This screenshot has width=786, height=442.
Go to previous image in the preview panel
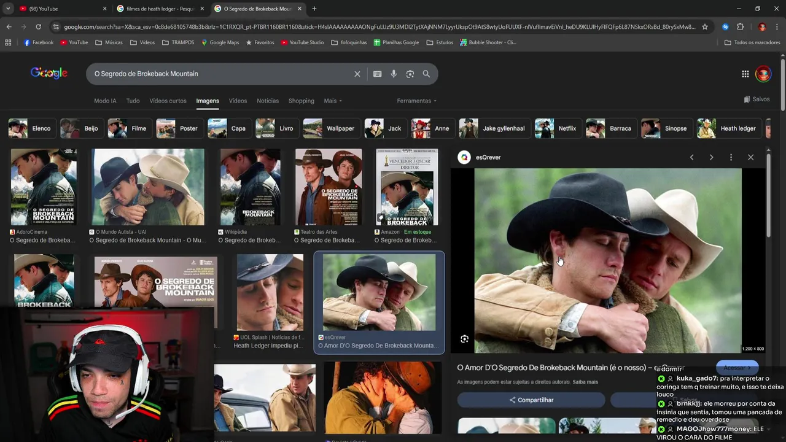pos(691,157)
